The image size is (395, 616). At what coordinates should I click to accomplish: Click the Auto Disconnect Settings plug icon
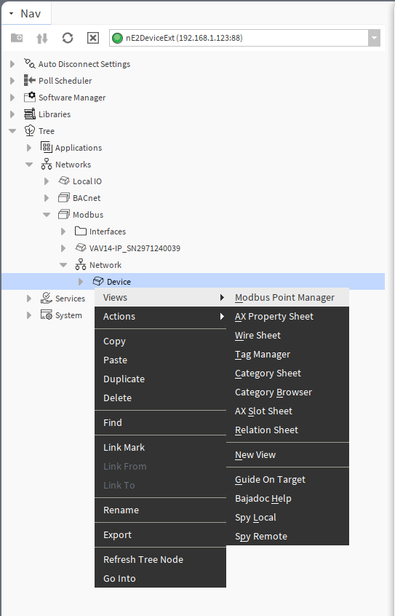(x=30, y=63)
